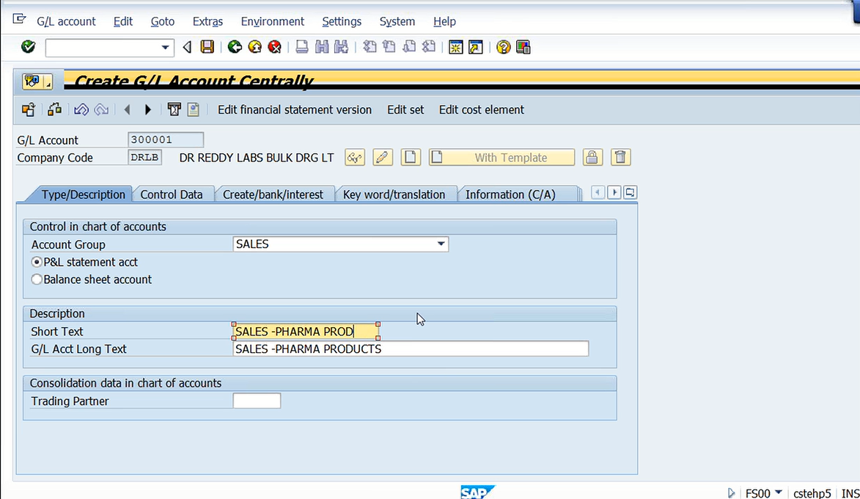Screen dimensions: 860x499
Task: Click the Create New Session icon
Action: [x=456, y=47]
